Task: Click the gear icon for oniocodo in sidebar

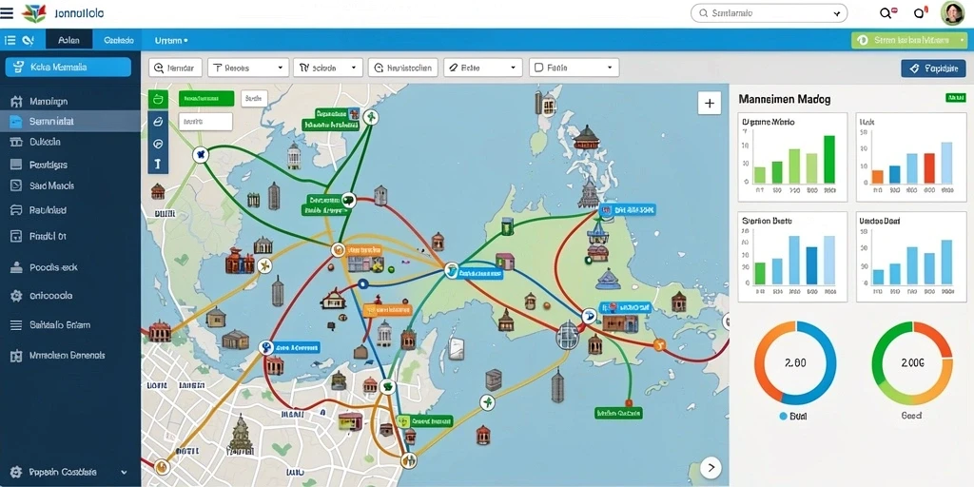Action: (16, 297)
